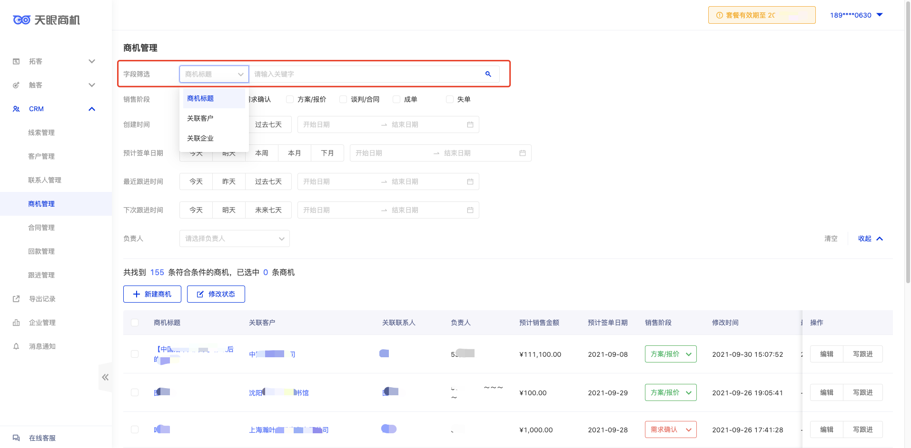Expand the 拓客 sidebar menu
This screenshot has height=448, width=911.
[92, 61]
